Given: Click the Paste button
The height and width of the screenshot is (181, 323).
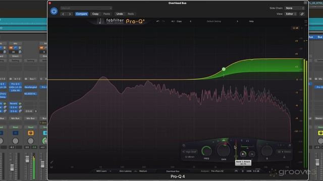Looking at the screenshot, I should [106, 14].
